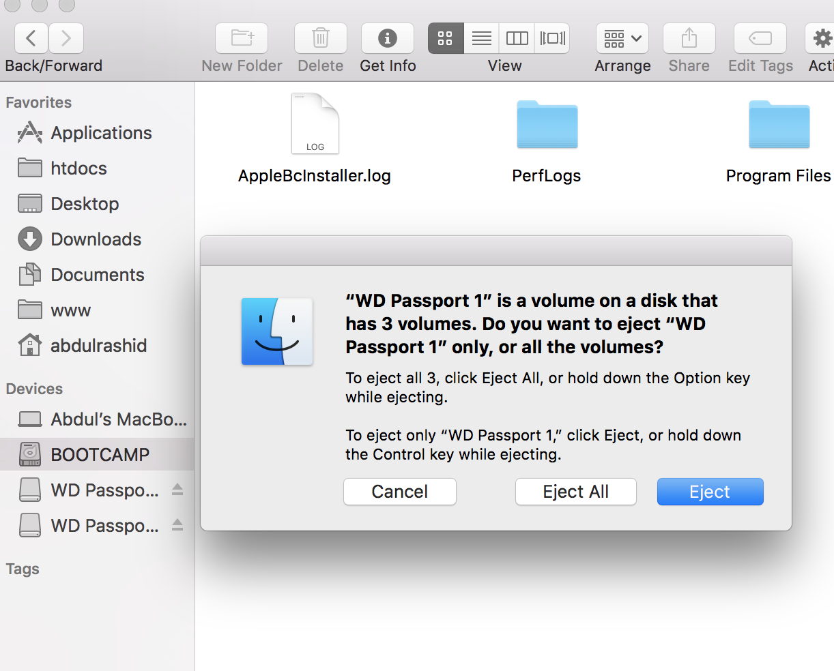Open the www sidebar folder
This screenshot has width=834, height=671.
pyautogui.click(x=97, y=310)
